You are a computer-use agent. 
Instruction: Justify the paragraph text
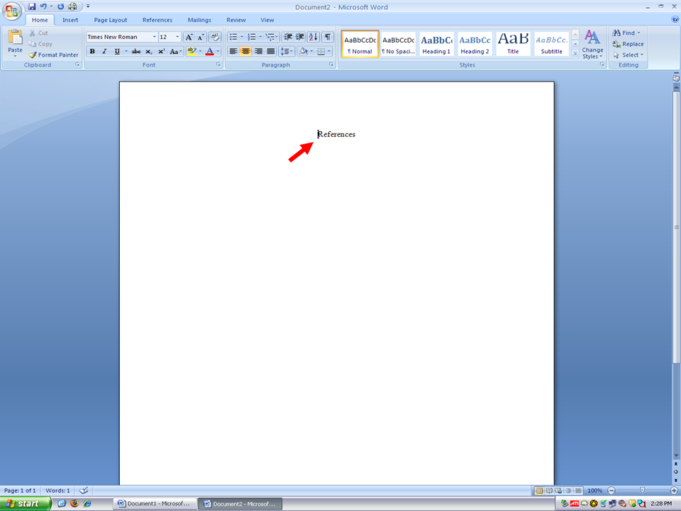[270, 51]
